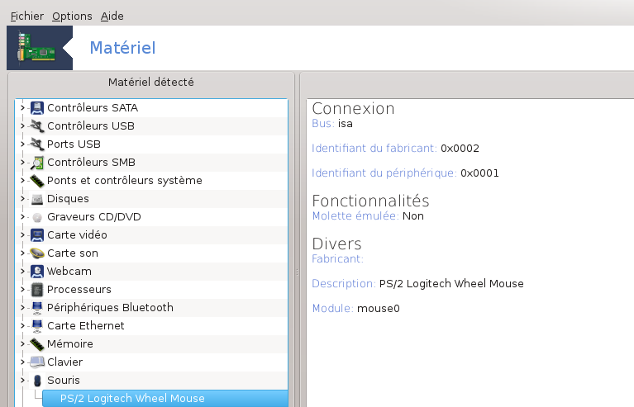The height and width of the screenshot is (407, 634).
Task: Click the SATA controllers icon
Action: click(x=36, y=108)
